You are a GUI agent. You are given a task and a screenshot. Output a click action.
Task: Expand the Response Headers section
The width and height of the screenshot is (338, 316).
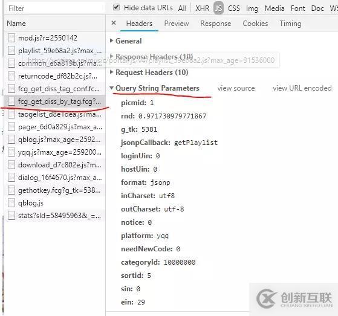point(151,56)
